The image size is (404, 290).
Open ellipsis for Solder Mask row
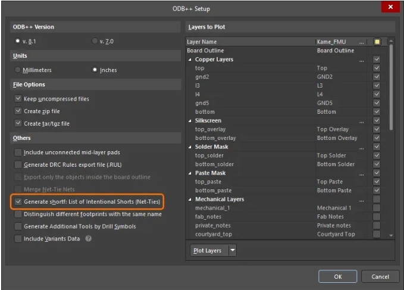click(x=362, y=148)
